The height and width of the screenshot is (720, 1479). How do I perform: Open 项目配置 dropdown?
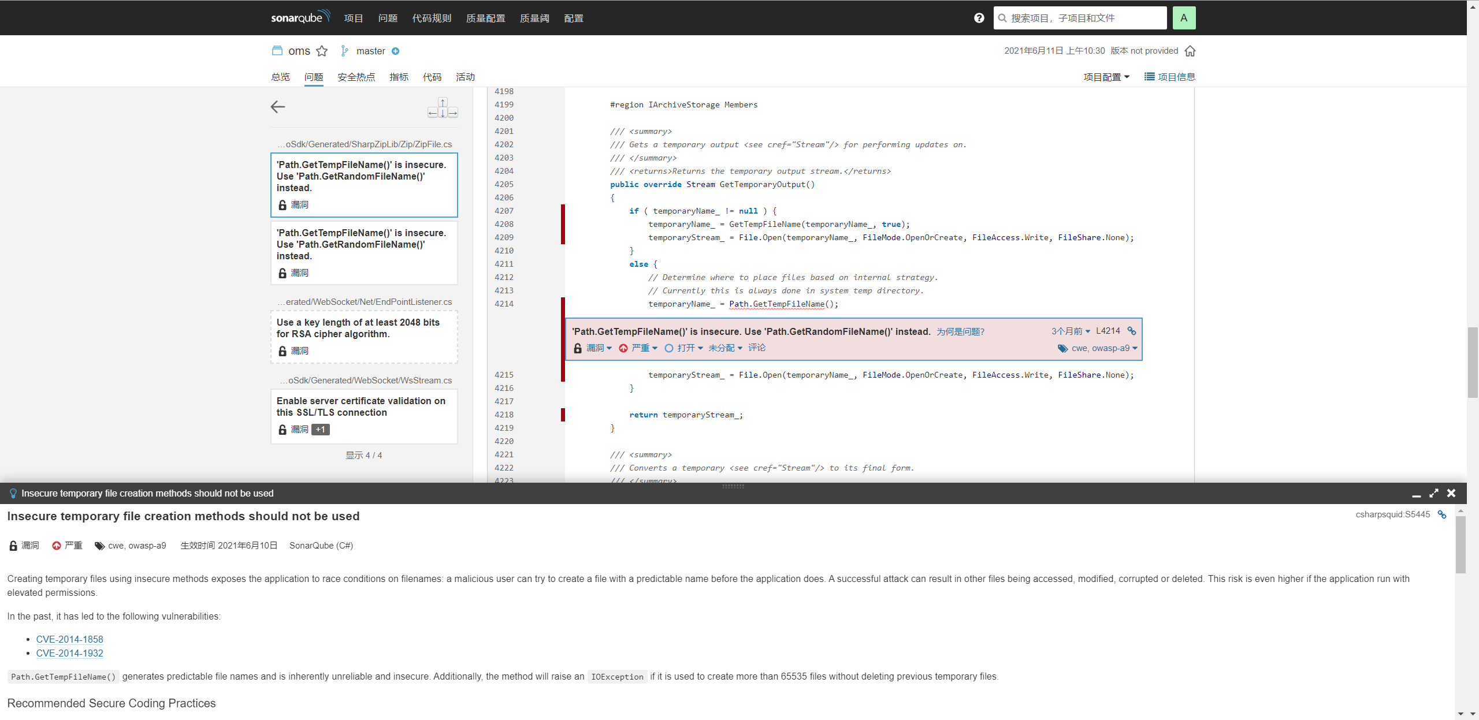tap(1106, 77)
